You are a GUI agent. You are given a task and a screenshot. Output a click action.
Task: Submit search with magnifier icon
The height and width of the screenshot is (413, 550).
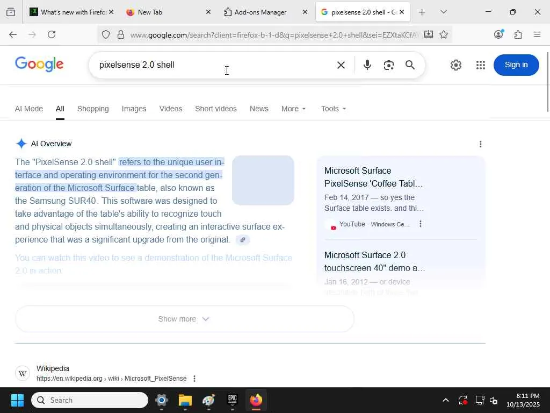(x=410, y=65)
